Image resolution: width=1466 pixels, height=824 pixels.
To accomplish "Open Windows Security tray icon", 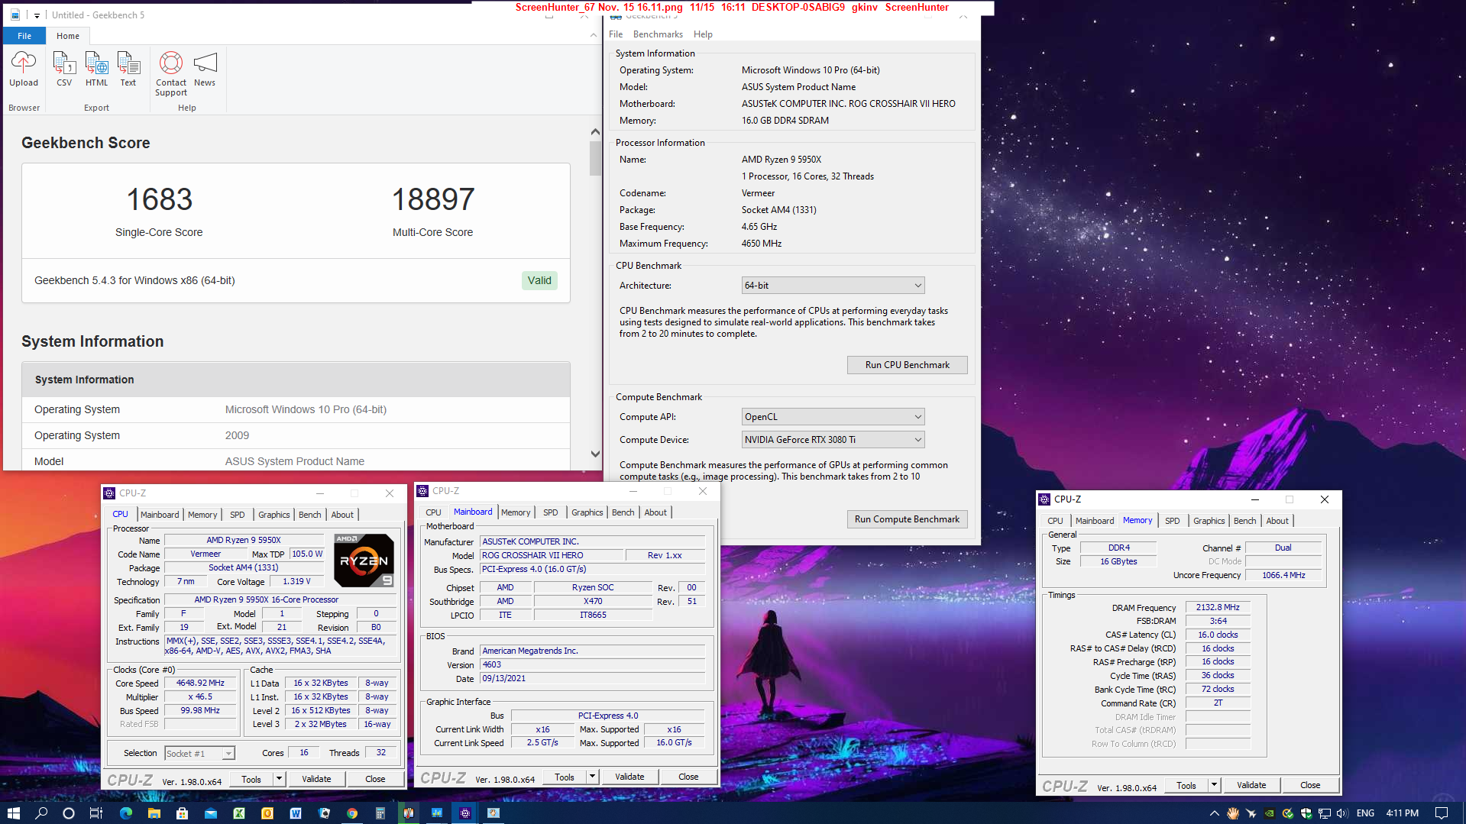I will 1306,813.
